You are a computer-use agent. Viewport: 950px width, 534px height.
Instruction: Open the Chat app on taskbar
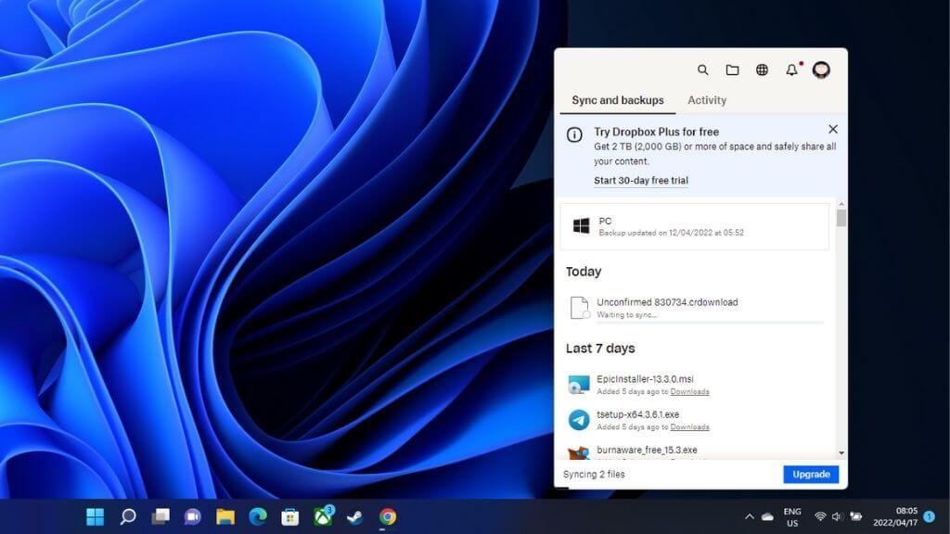click(x=193, y=516)
